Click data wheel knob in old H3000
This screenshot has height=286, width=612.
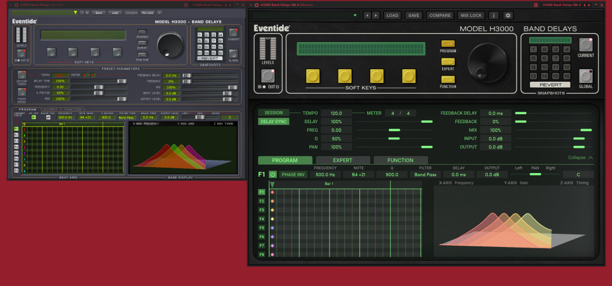(x=170, y=45)
